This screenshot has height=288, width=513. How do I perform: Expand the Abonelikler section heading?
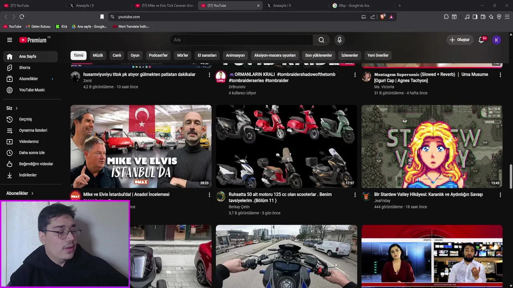coord(20,193)
